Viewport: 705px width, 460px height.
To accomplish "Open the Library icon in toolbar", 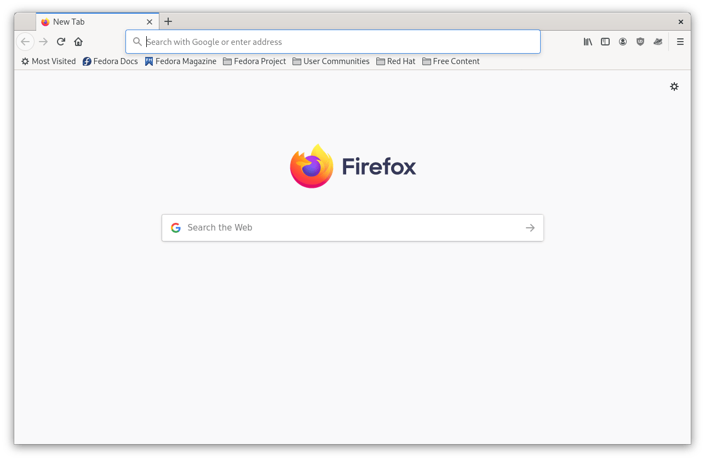I will point(588,42).
